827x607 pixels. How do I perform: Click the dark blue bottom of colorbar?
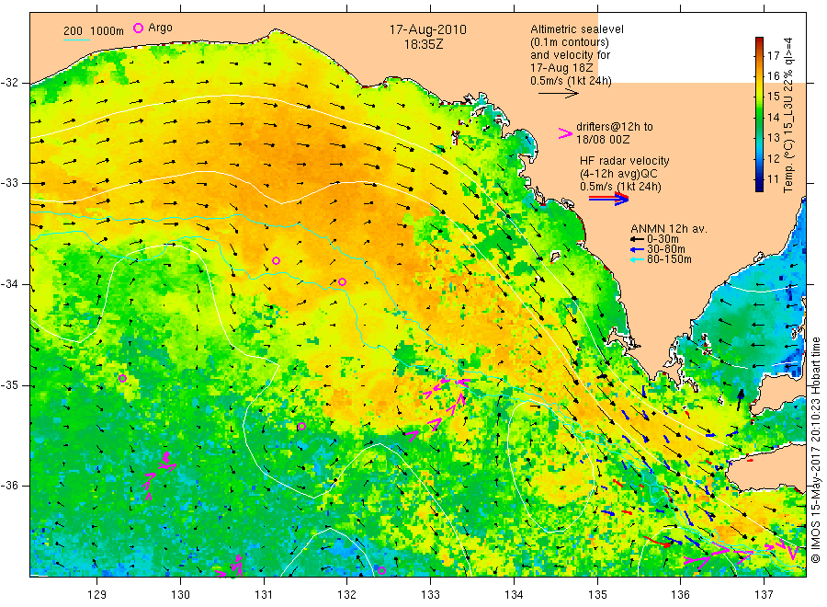[x=759, y=187]
